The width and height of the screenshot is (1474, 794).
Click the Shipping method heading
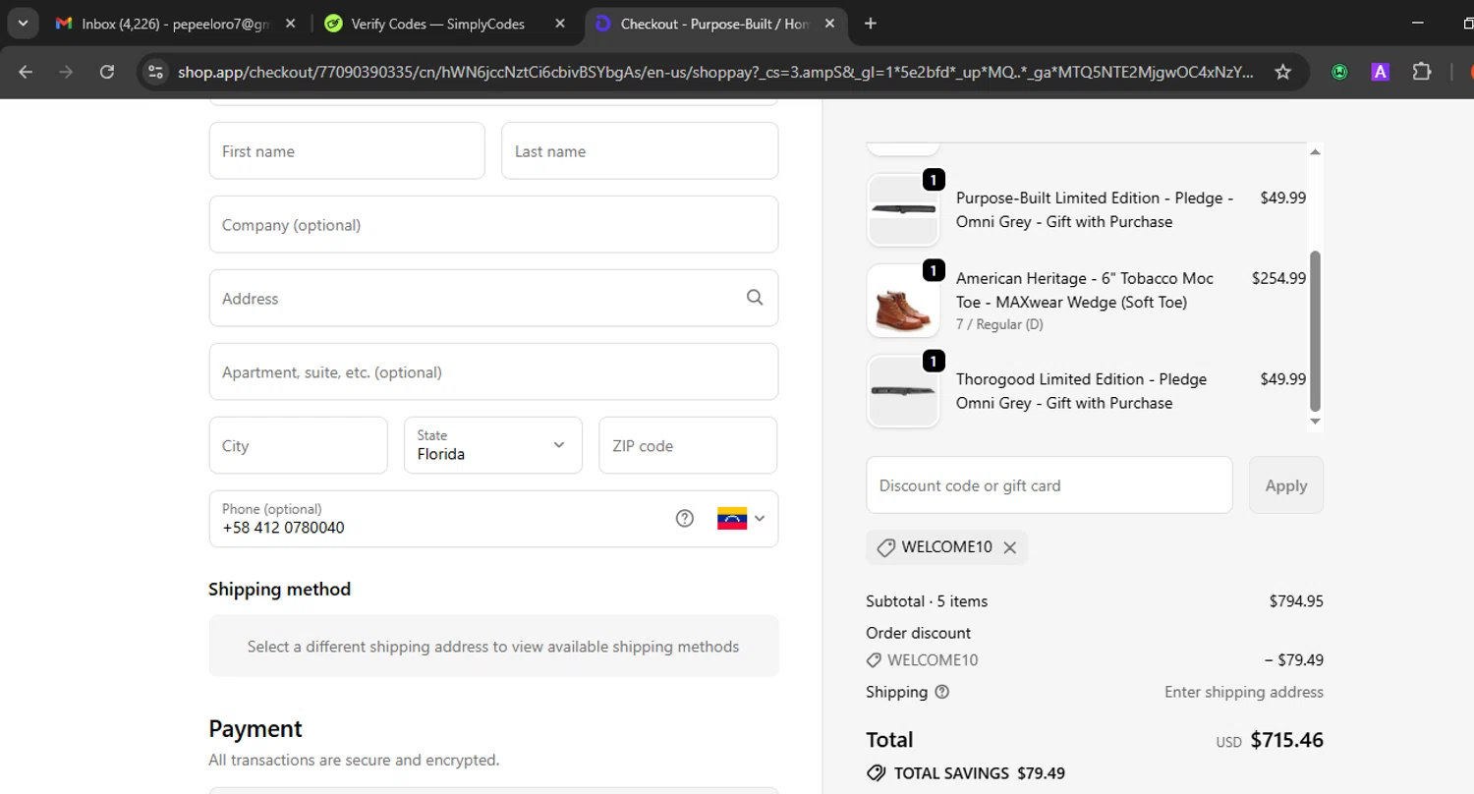point(279,589)
